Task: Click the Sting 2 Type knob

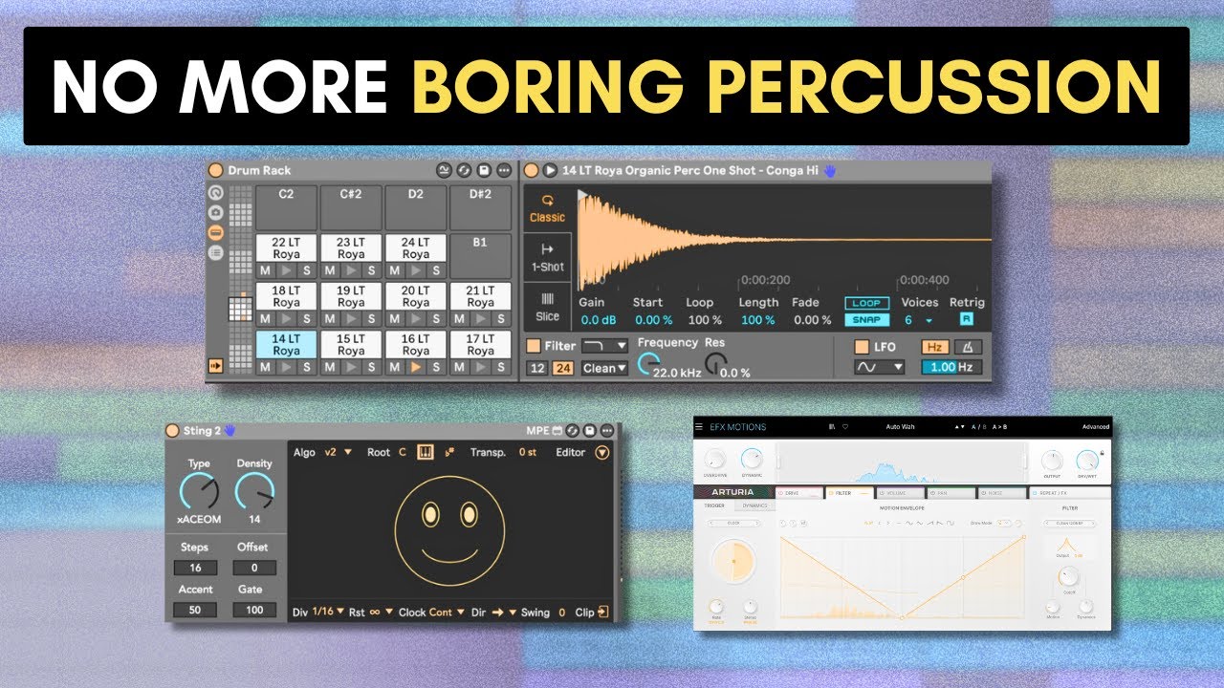Action: point(199,492)
